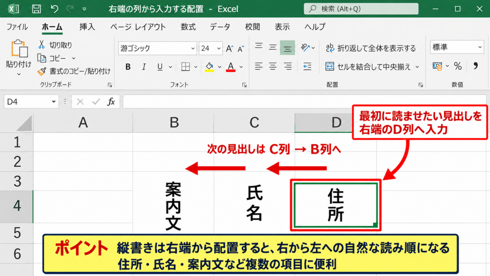Toggle bottom vertical alignment button
Image resolution: width=490 pixels, height=276 pixels.
(287, 48)
